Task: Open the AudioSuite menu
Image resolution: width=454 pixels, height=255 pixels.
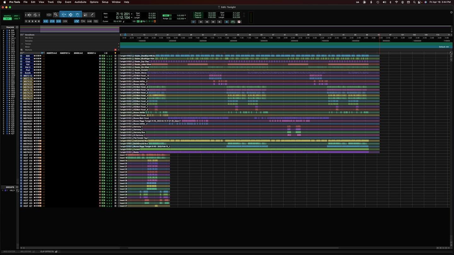Action: [x=80, y=2]
